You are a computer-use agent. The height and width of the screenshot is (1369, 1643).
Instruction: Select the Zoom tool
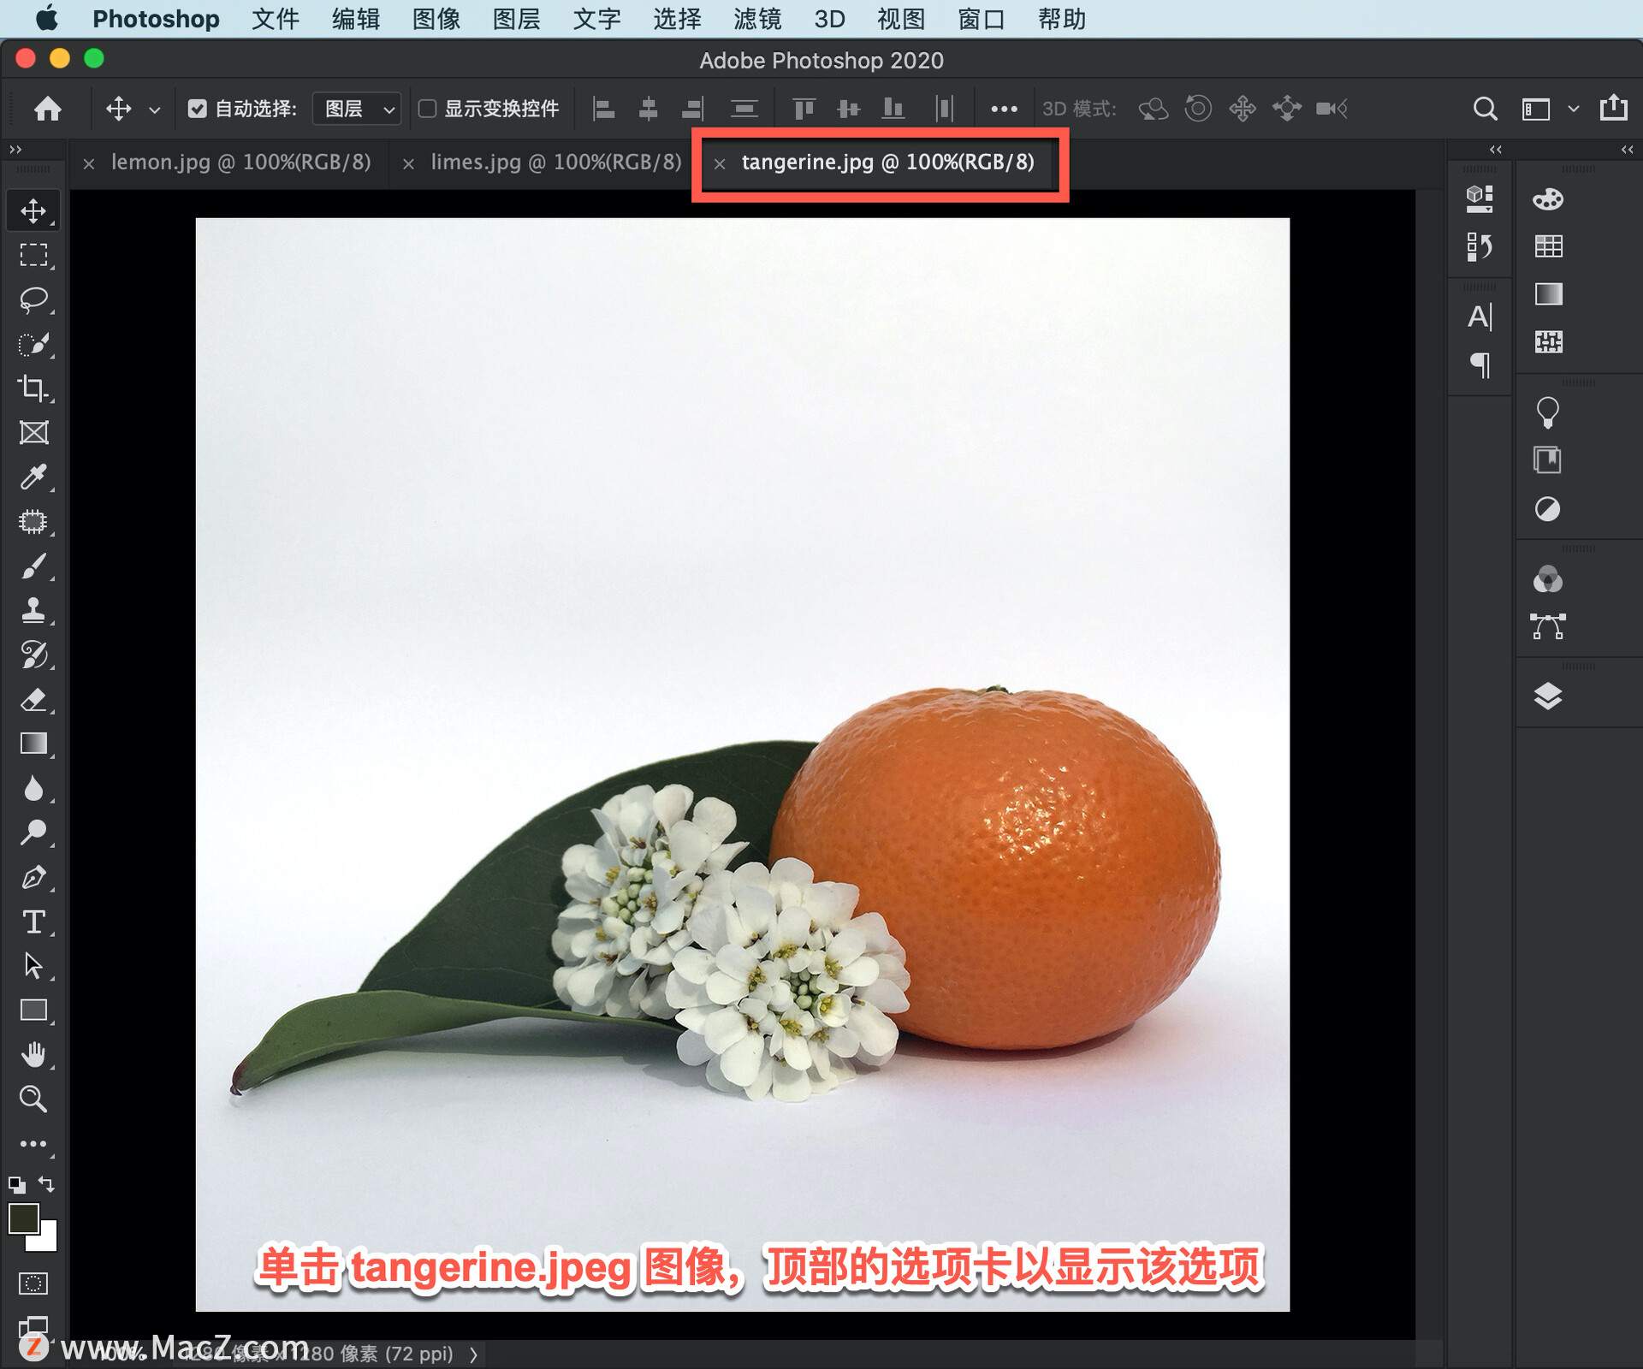coord(34,1099)
